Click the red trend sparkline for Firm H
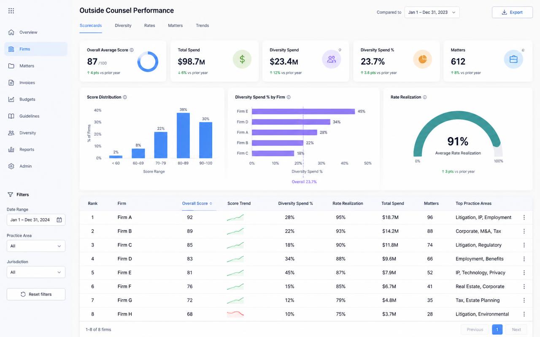 (235, 314)
